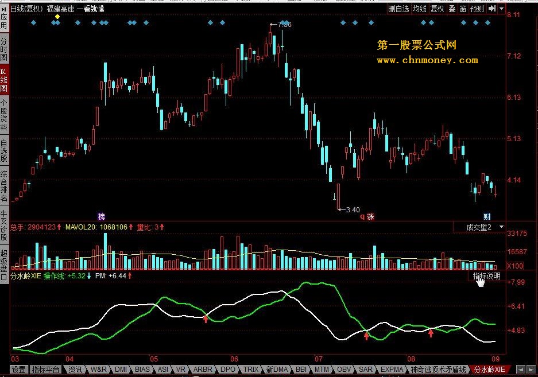Switch to the 新DMA indicator tab
The width and height of the screenshot is (538, 377).
coord(277,370)
